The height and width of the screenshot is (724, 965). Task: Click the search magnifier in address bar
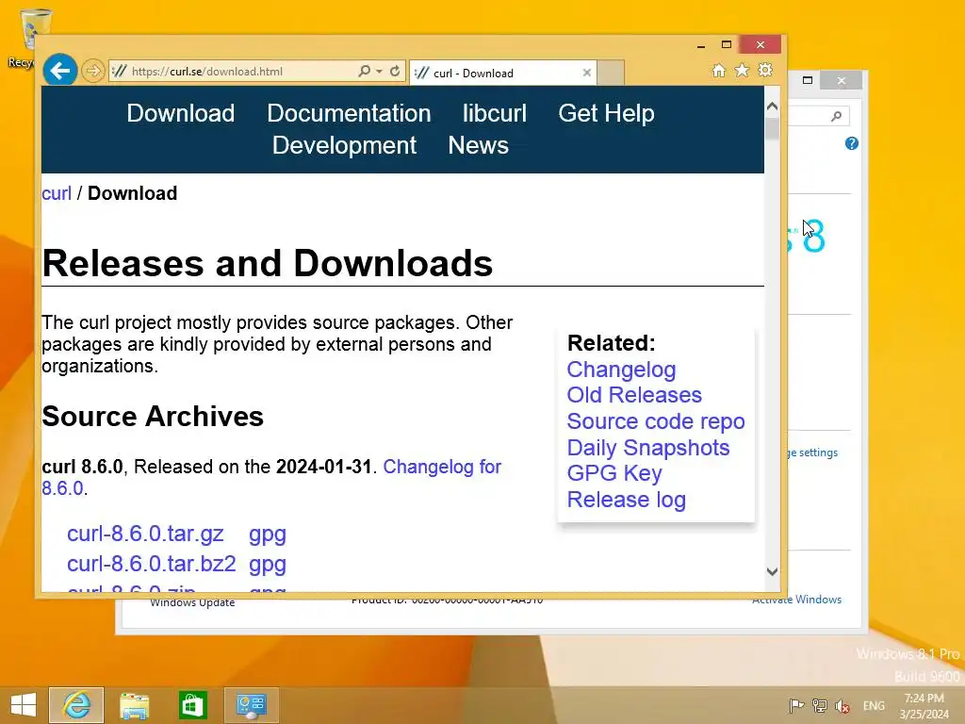[x=365, y=71]
